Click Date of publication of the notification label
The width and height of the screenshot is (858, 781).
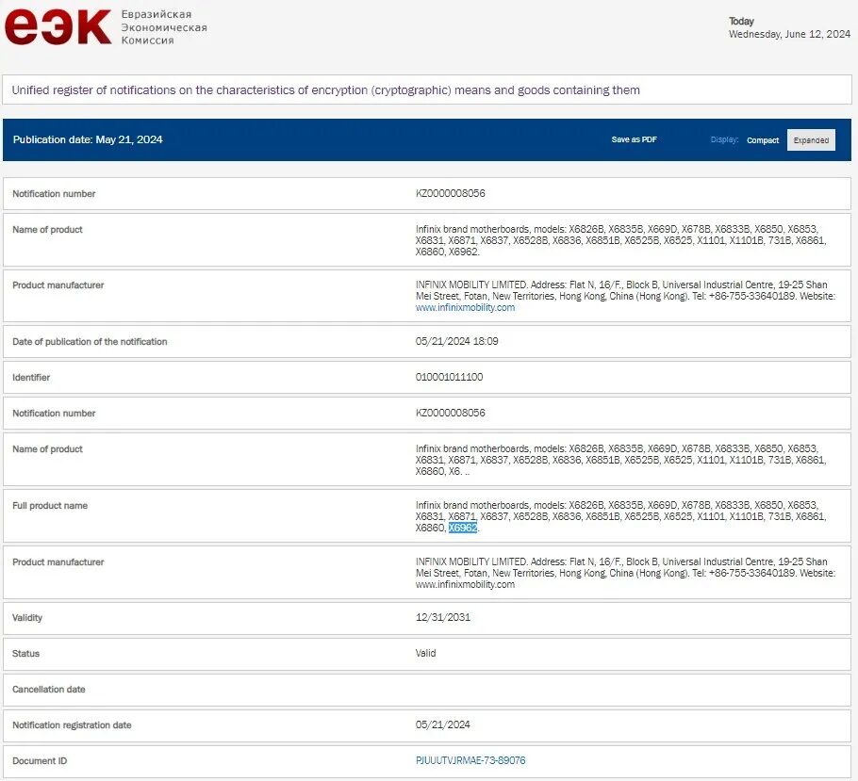coord(90,341)
